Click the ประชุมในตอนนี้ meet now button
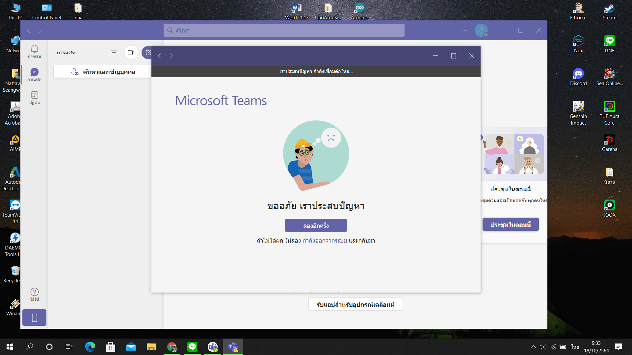 pyautogui.click(x=510, y=225)
